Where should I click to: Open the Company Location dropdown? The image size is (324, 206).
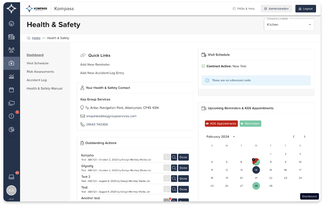tap(289, 25)
